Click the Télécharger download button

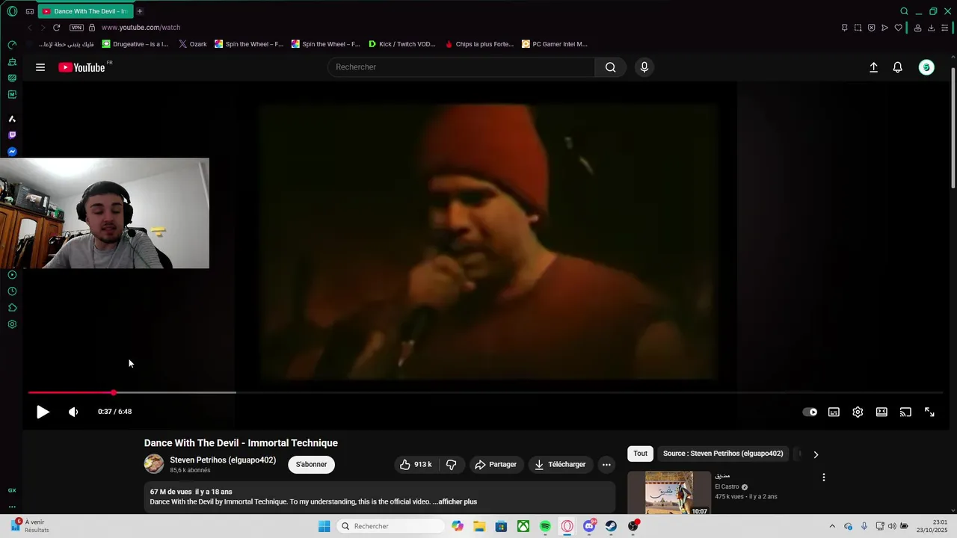560,464
